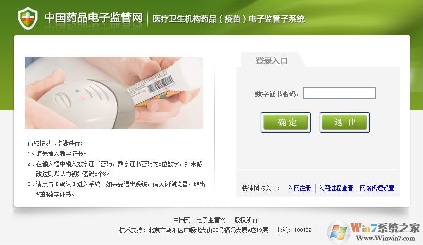Click the green shield logo icon
Screen dimensions: 423x245
tap(28, 18)
